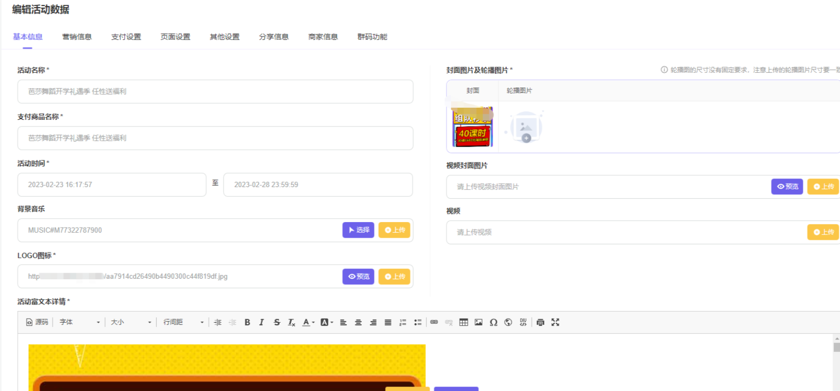Insert a table
840x391 pixels.
[464, 322]
